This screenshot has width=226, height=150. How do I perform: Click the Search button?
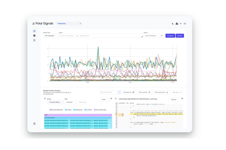click(x=180, y=36)
